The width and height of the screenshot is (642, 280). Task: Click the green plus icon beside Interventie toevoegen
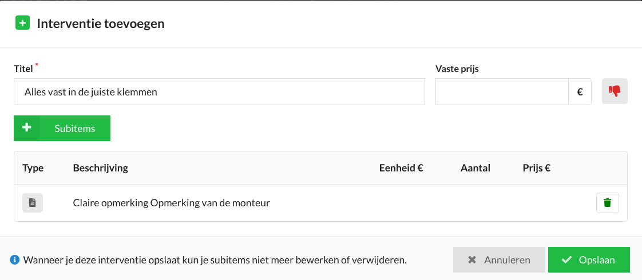(x=22, y=22)
